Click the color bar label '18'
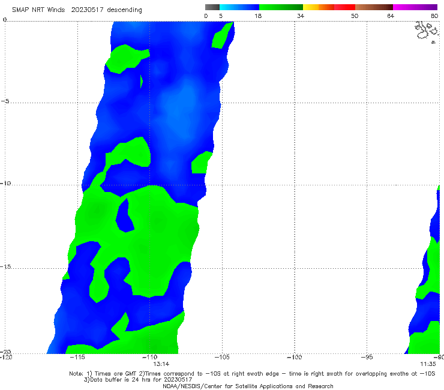444x390 pixels. click(x=258, y=16)
